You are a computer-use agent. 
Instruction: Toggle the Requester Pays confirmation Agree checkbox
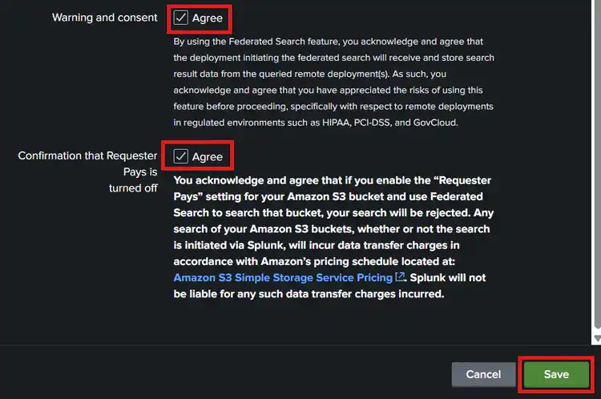pyautogui.click(x=181, y=156)
